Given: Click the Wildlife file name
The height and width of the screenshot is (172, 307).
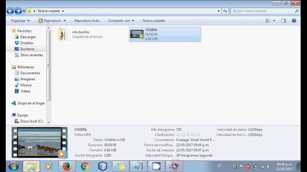Looking at the screenshot, I should 151,30.
